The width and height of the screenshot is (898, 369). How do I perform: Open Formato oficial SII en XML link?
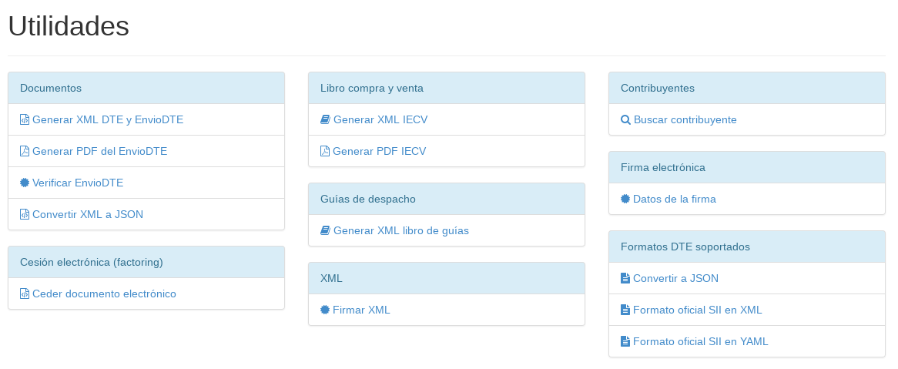pos(698,310)
